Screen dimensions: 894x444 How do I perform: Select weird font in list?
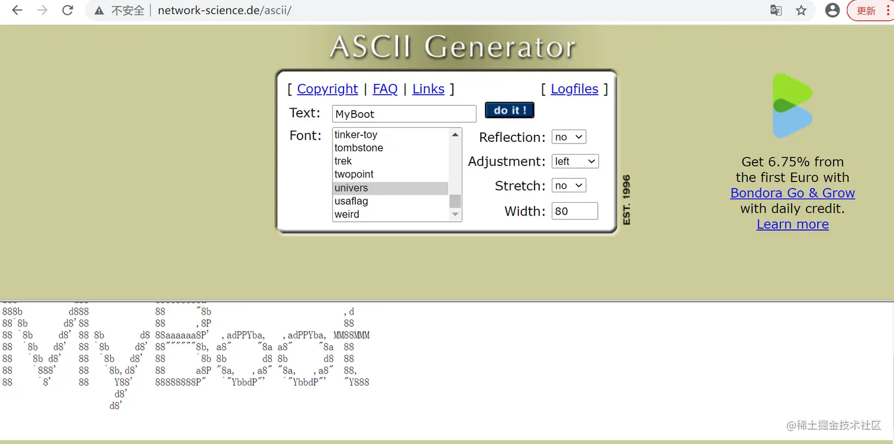click(390, 215)
